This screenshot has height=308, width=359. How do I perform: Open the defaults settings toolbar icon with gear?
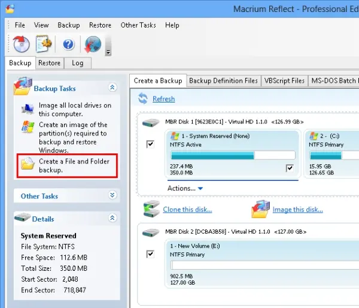tap(44, 44)
